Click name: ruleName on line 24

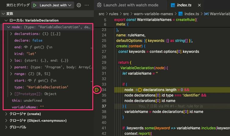pyautogui.click(x=131, y=35)
